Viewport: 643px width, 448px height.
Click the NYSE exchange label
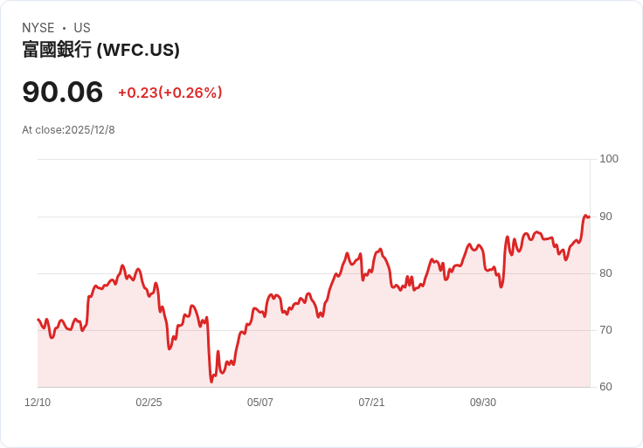point(38,28)
